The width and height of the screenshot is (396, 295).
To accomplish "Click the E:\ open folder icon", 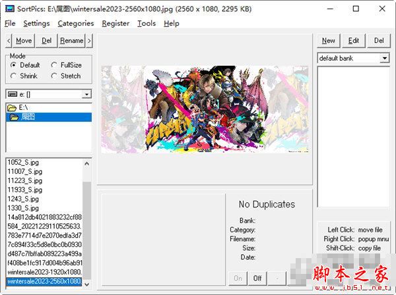I will tap(12, 108).
